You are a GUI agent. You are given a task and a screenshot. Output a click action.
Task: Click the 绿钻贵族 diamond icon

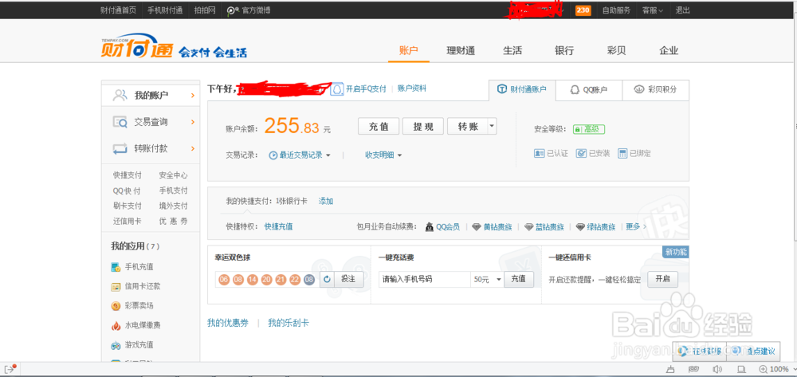click(x=580, y=227)
